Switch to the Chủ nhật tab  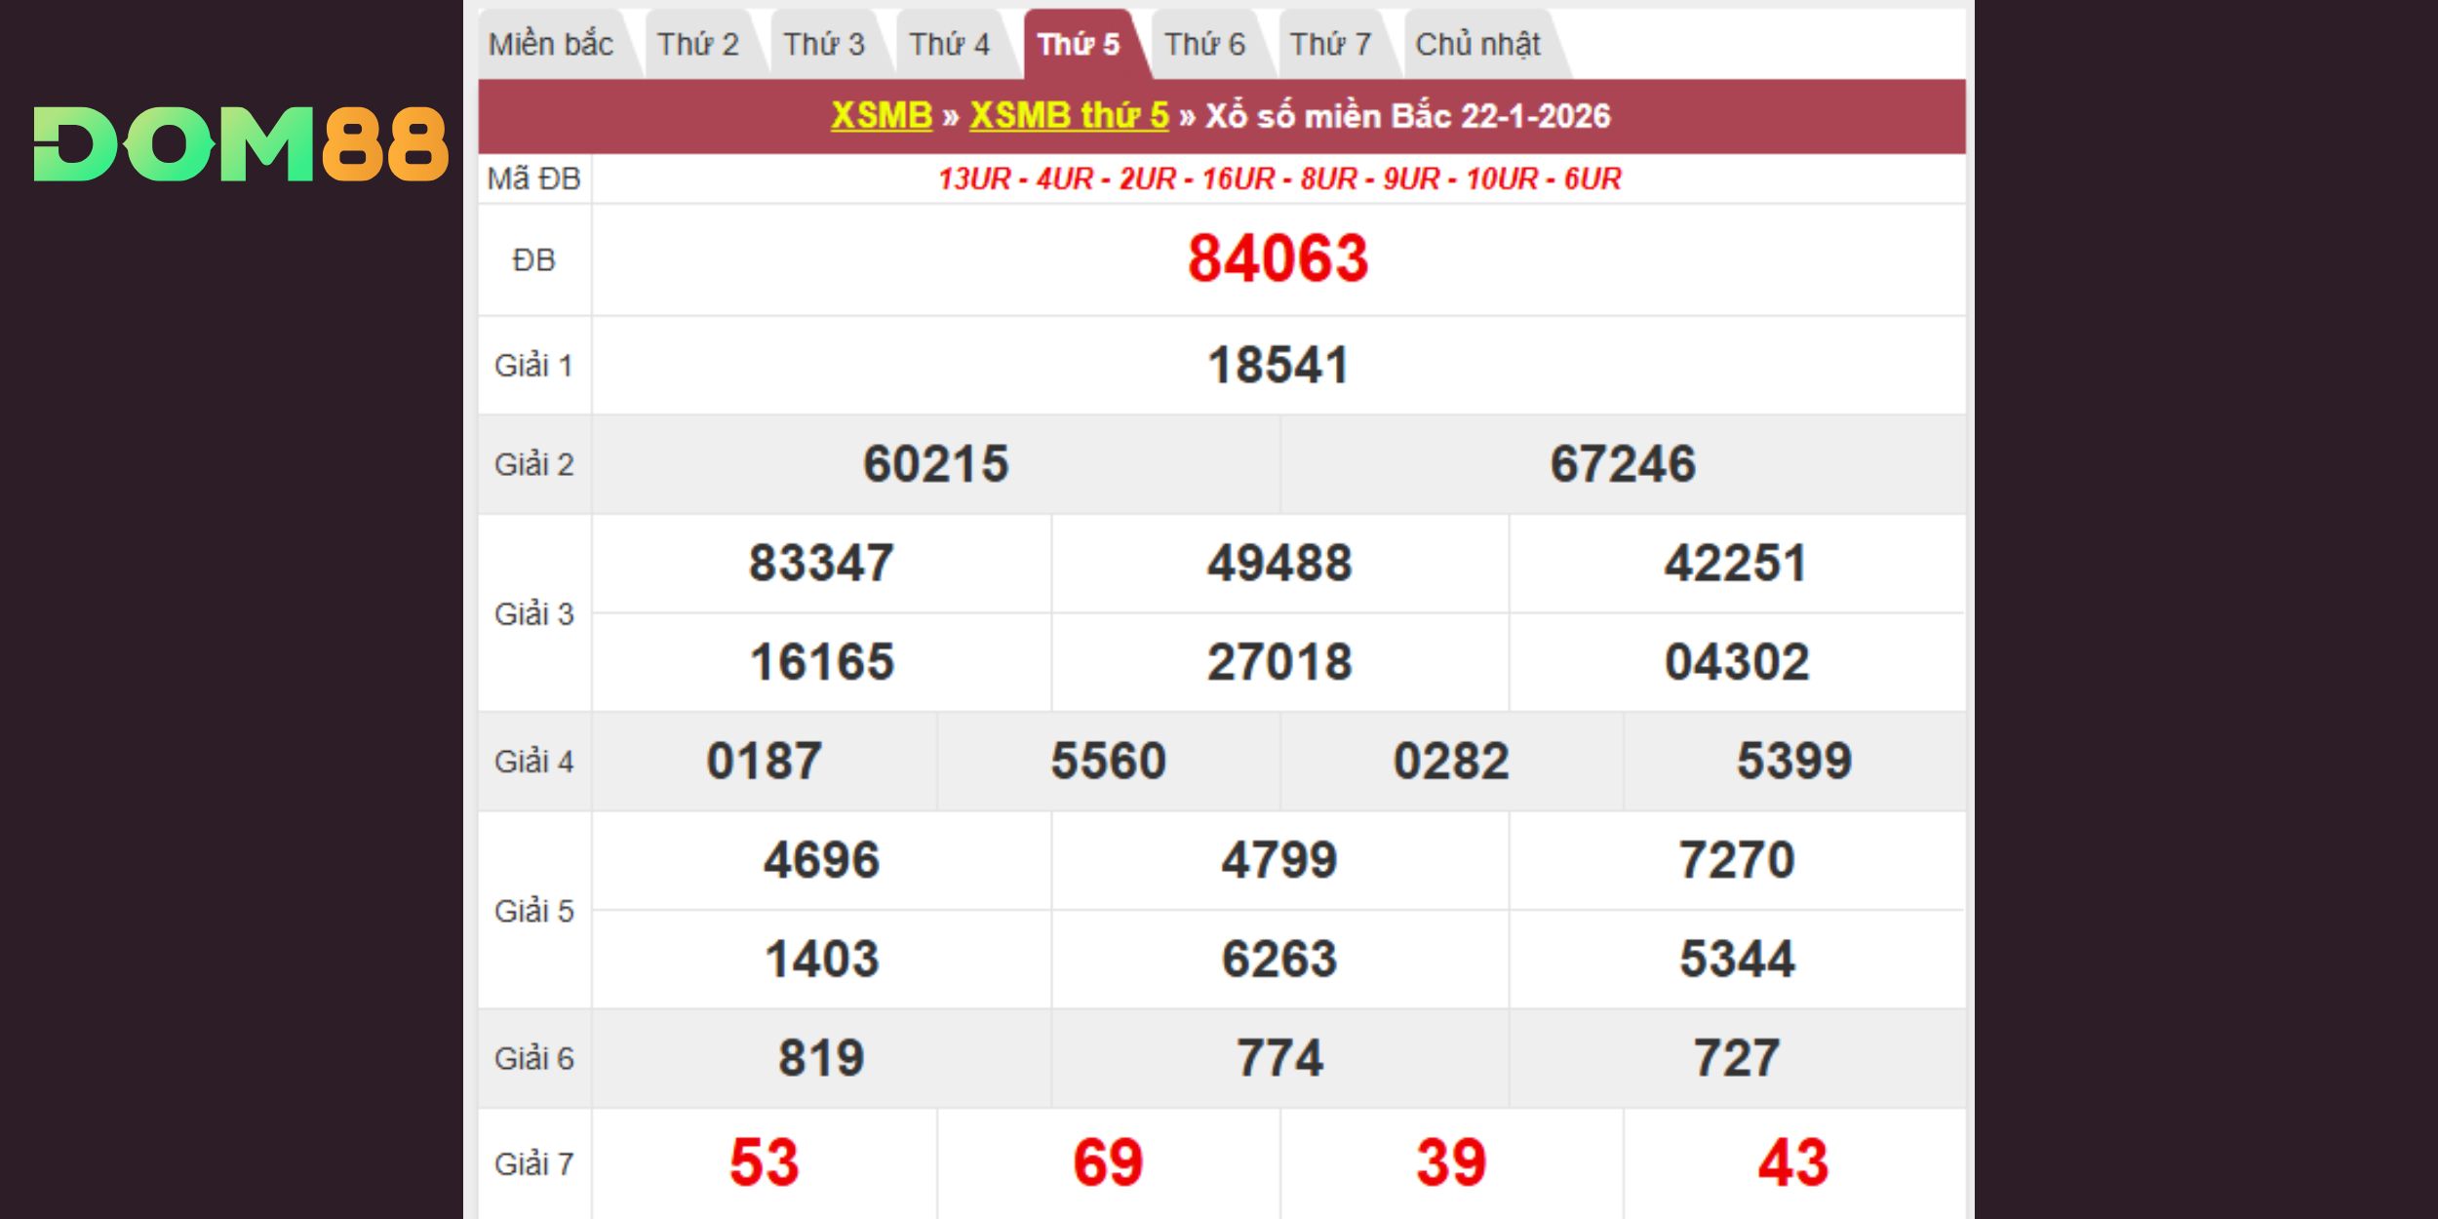pos(1477,45)
